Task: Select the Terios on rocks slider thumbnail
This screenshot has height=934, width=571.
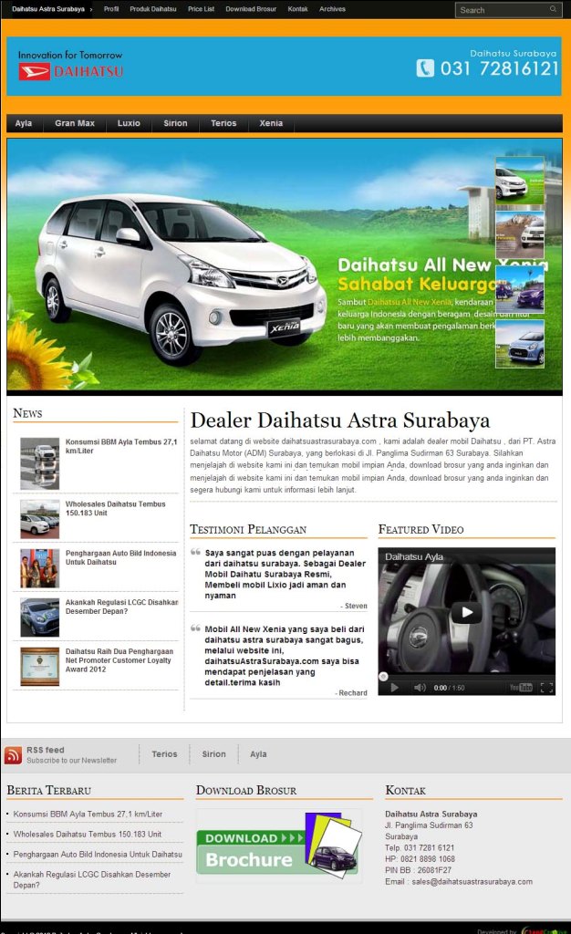Action: (520, 234)
